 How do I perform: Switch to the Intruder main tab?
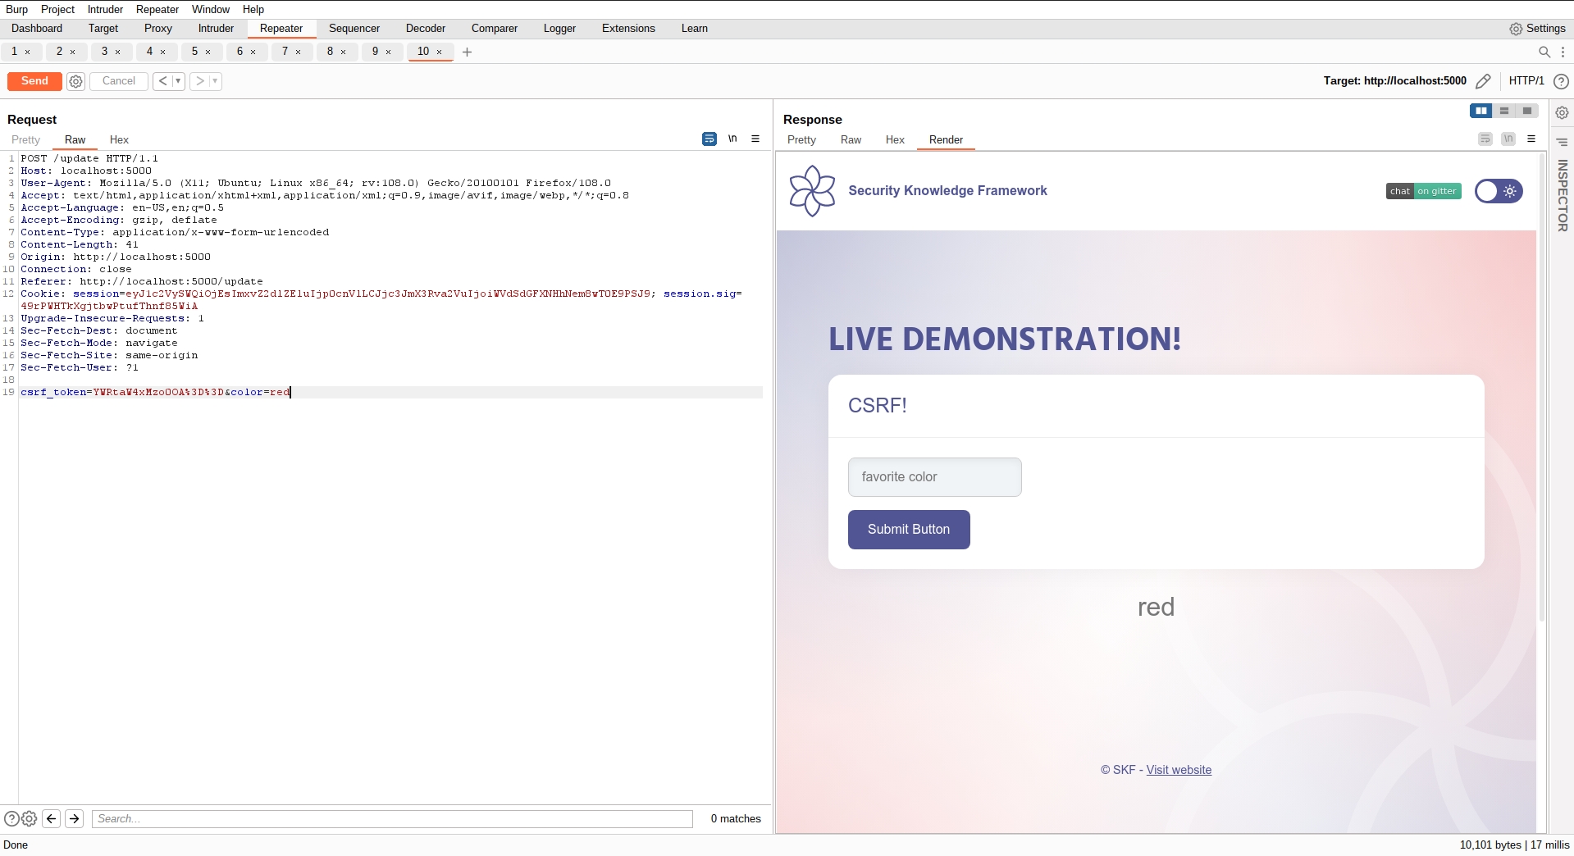pos(216,29)
